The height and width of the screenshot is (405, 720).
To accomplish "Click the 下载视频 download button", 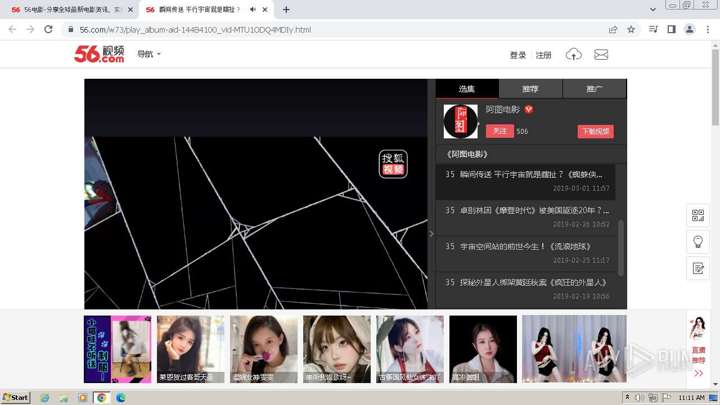I will [x=596, y=131].
